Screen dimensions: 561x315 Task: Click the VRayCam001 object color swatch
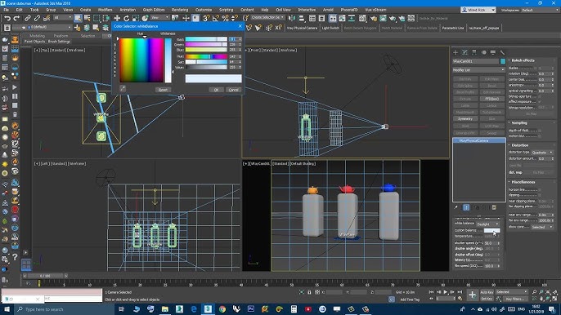click(503, 61)
